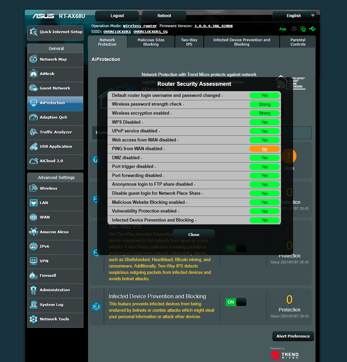Toggle the Two-Way IPS ON switch
Viewport: 347px width, 362px height.
(236, 248)
